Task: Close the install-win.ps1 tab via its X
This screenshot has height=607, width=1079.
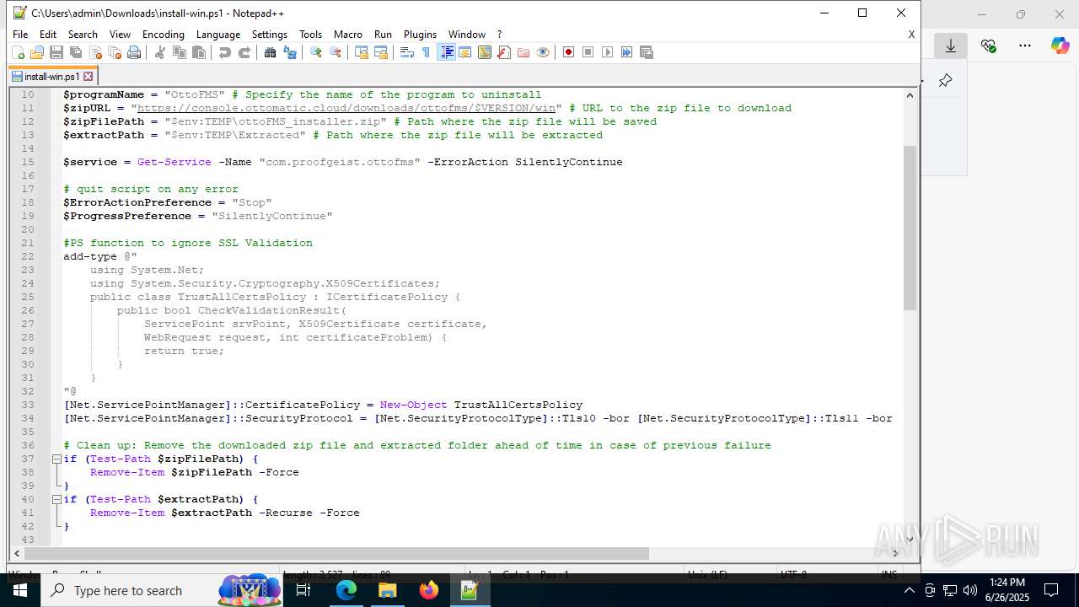Action: 88,77
